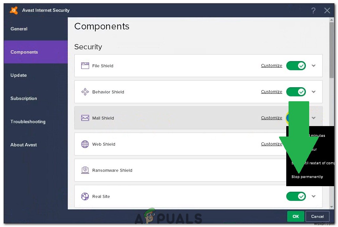This screenshot has height=227, width=338.
Task: Open the Mail Shield Customize link
Action: (272, 118)
